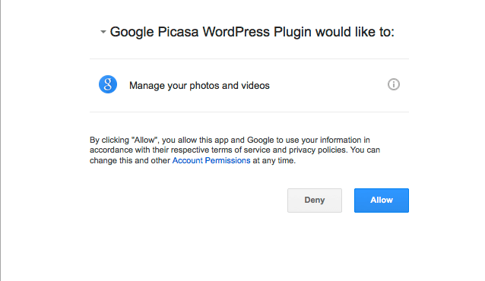Click the would like to: title text

(x=355, y=32)
